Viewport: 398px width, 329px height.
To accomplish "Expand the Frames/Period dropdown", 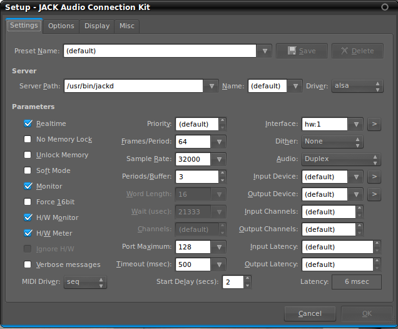I will [x=219, y=142].
